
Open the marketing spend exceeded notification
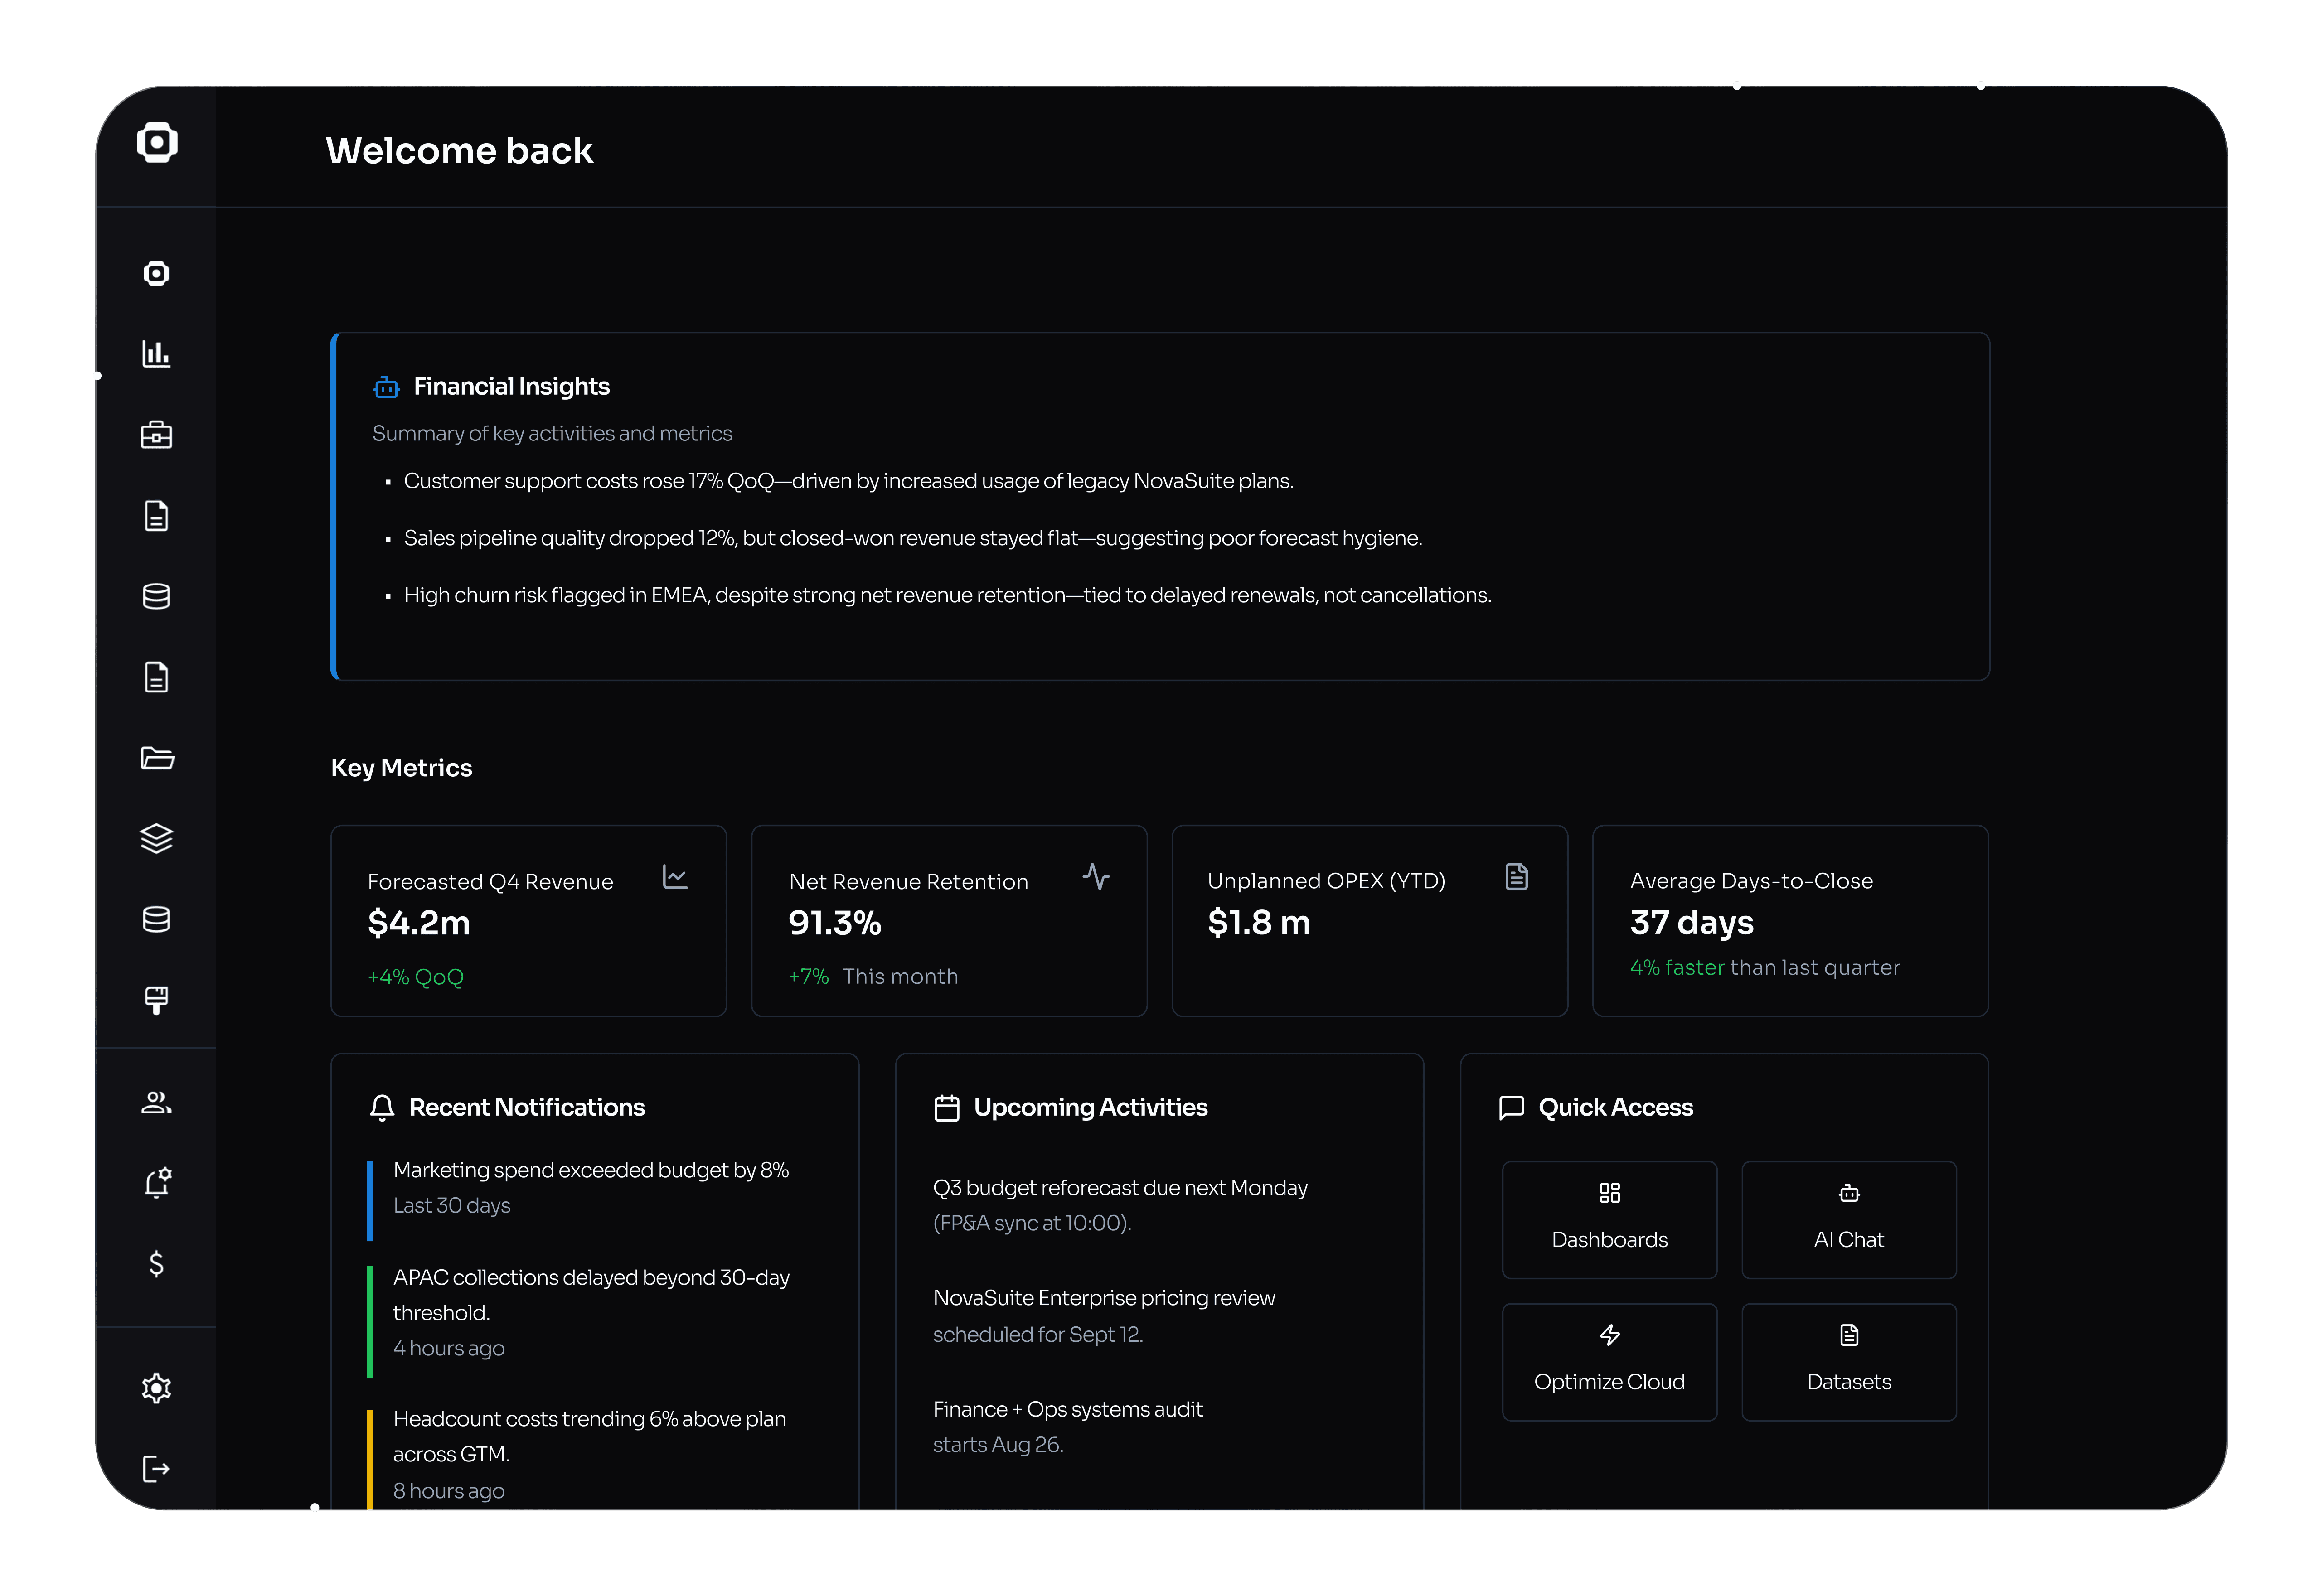[590, 1171]
